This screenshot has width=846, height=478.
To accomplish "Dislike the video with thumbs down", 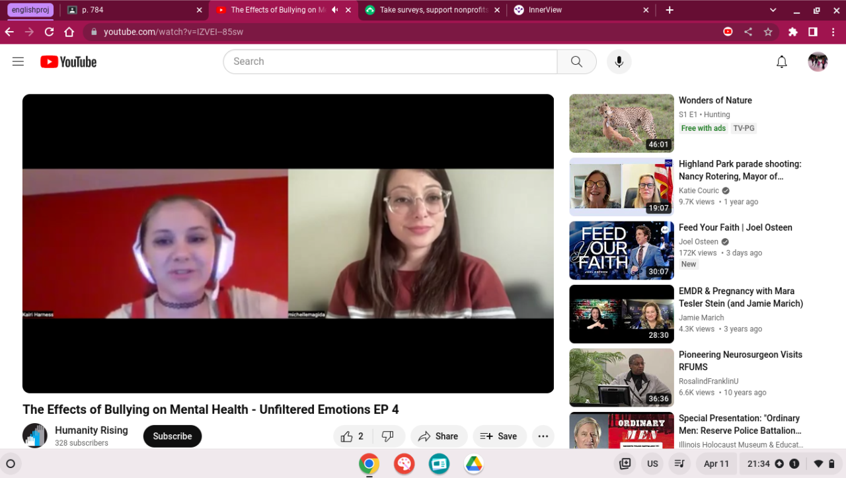I will point(388,436).
